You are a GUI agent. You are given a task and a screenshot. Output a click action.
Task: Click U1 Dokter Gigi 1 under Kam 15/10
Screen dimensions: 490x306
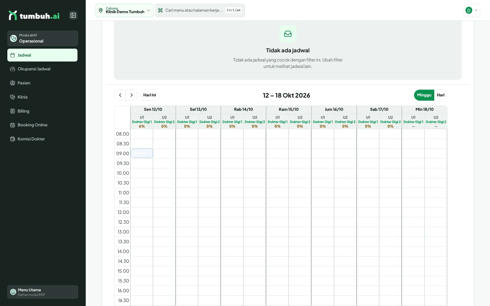click(x=277, y=122)
